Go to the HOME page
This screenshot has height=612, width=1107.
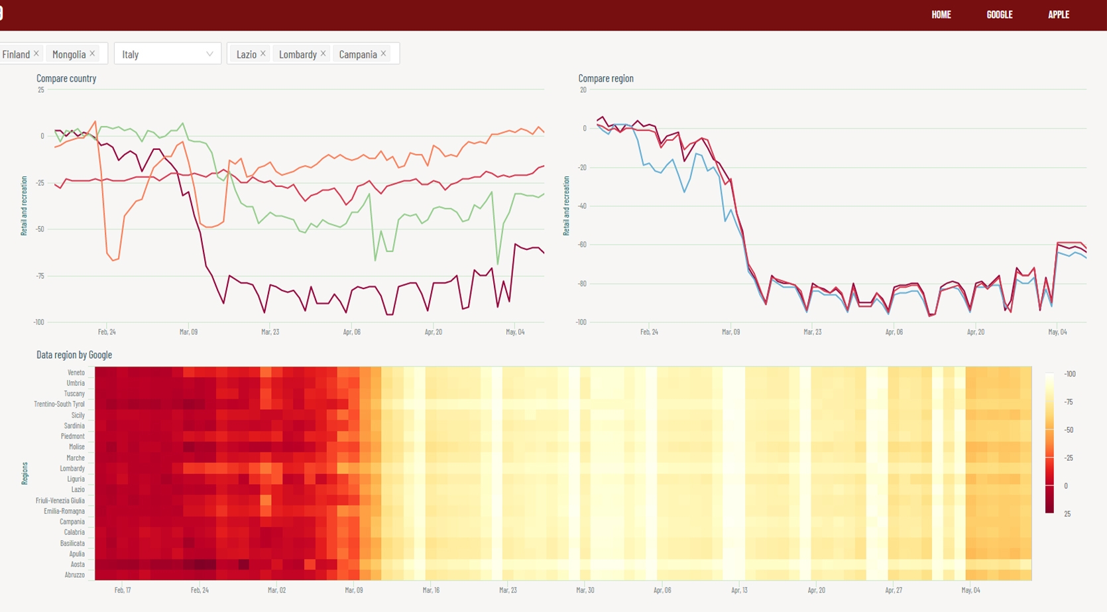[x=941, y=15]
